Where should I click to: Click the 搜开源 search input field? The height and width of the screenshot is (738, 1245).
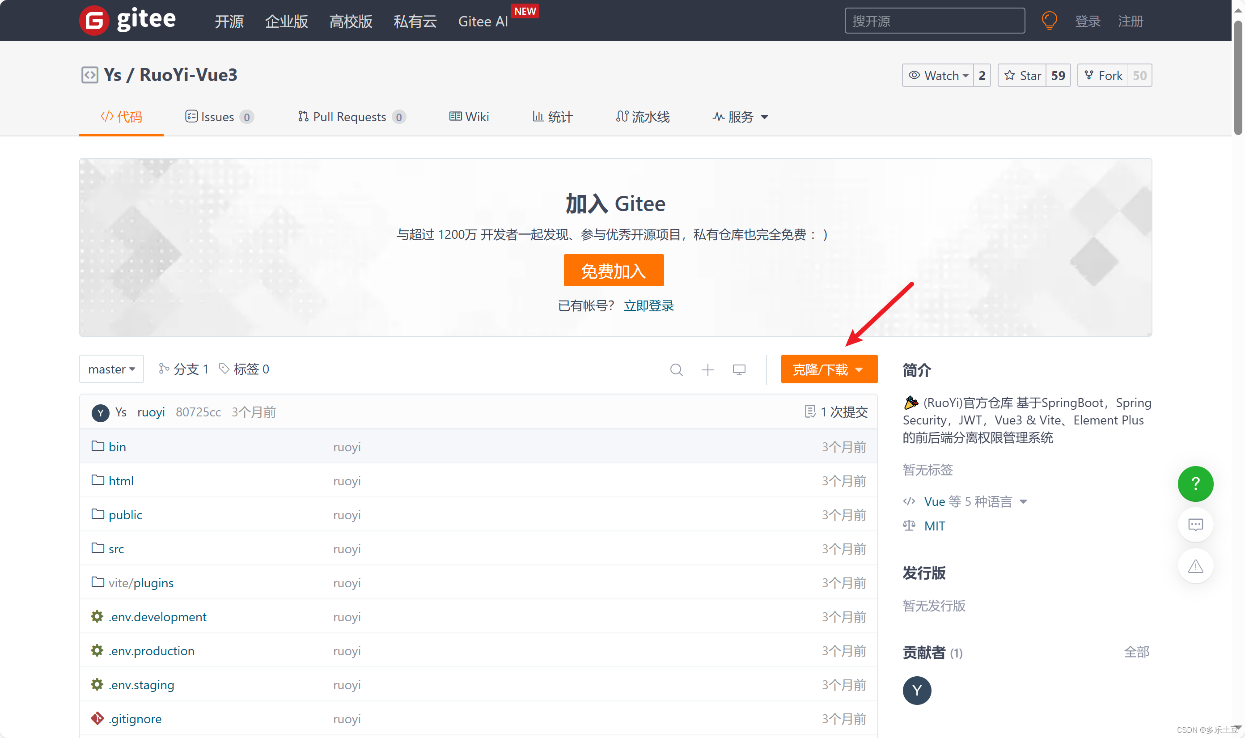[x=934, y=21]
